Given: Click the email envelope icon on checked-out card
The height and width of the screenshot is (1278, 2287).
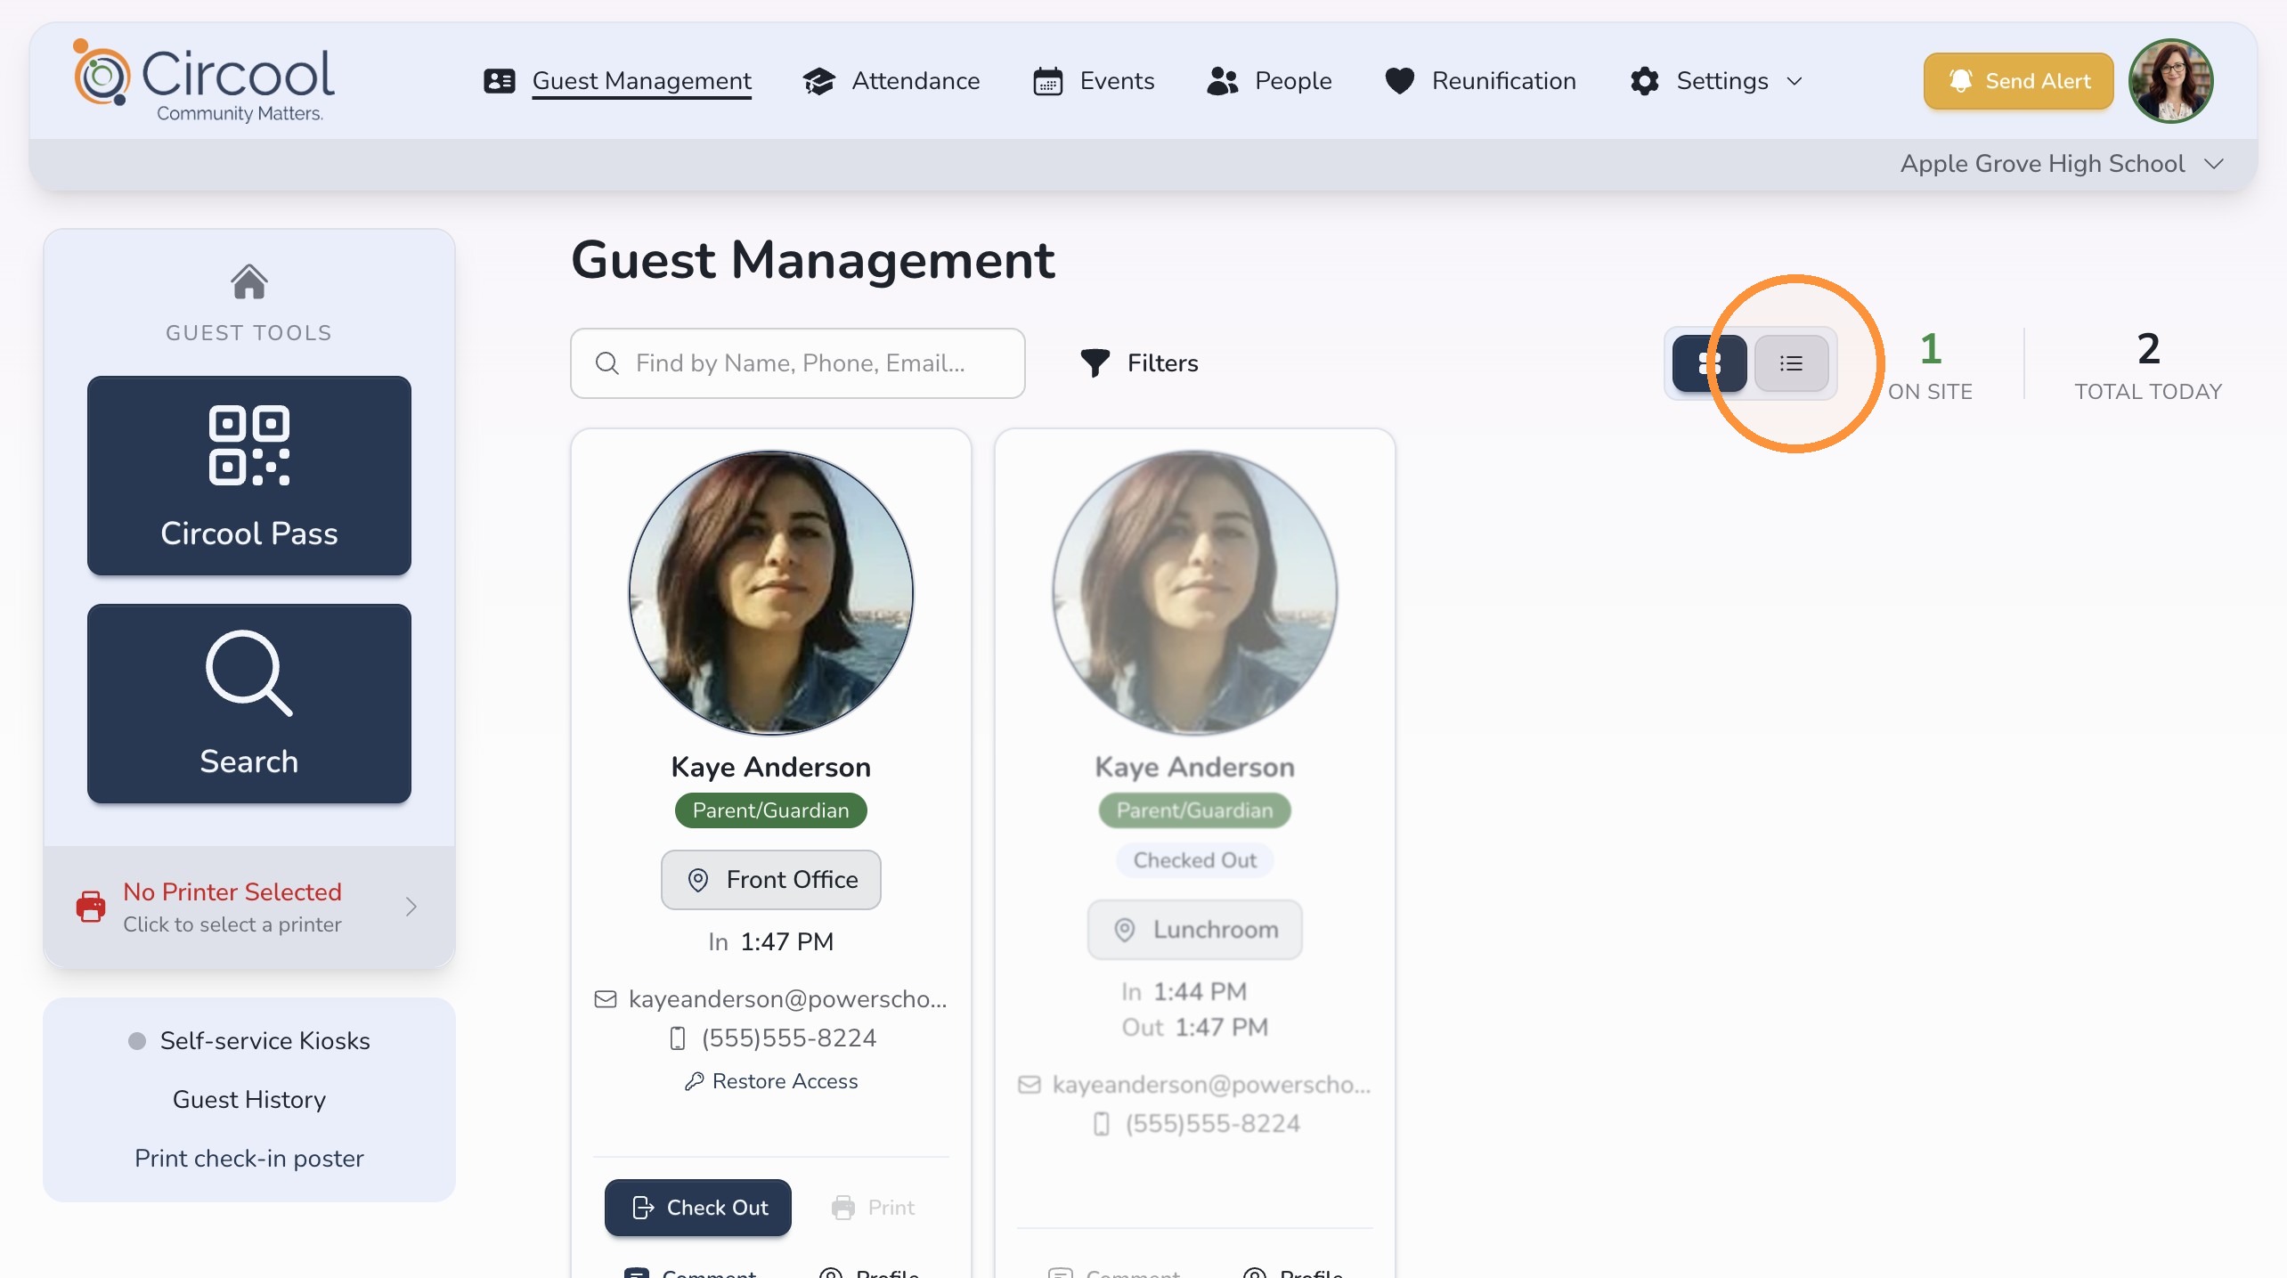Looking at the screenshot, I should [1030, 1085].
